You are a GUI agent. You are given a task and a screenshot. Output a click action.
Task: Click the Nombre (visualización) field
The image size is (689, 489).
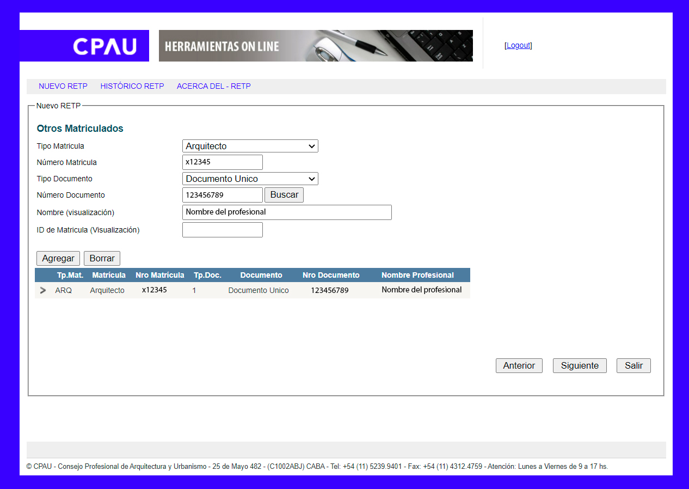287,212
